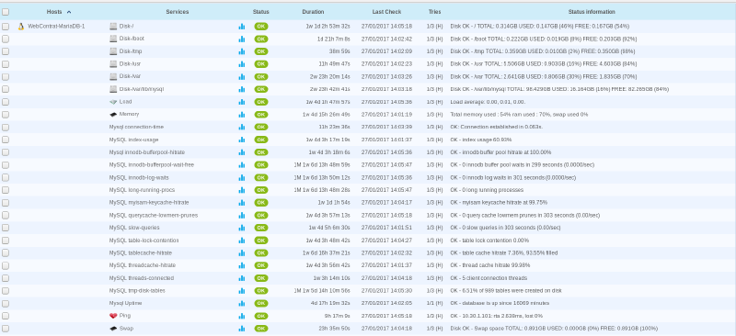Open graph icon for MySQL threads-connected

[242, 278]
